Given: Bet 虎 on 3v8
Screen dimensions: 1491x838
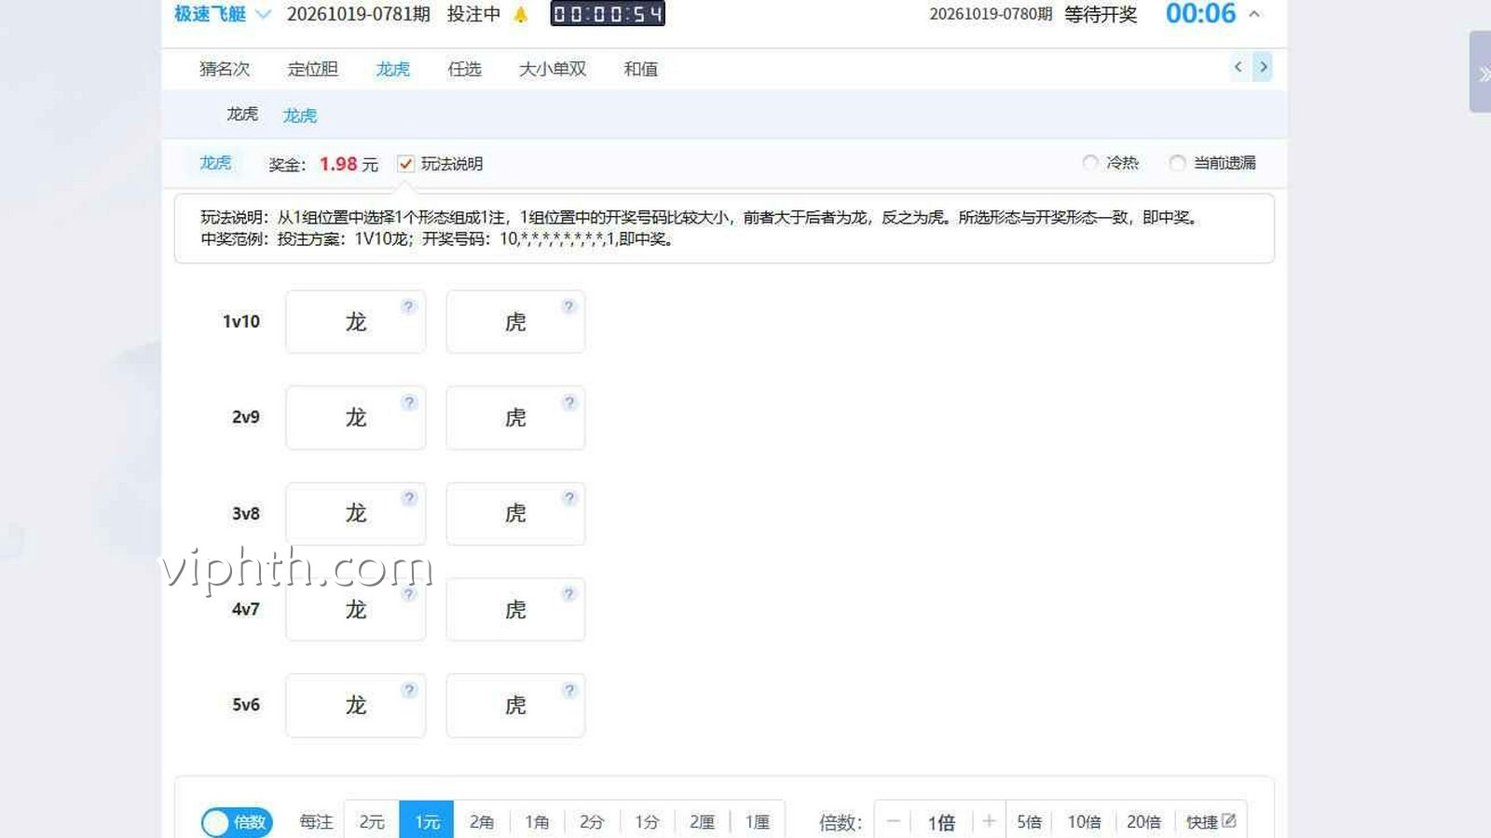Looking at the screenshot, I should coord(515,513).
